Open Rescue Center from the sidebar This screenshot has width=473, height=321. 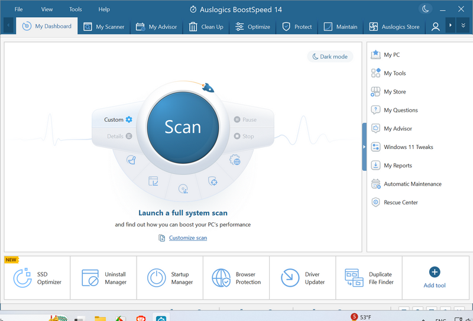401,202
